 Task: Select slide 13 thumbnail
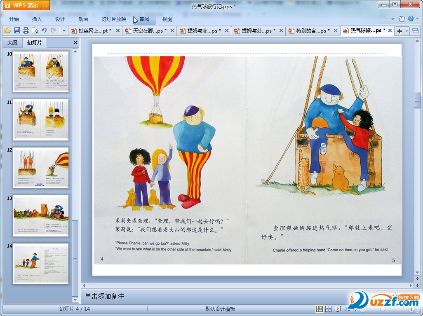(x=41, y=216)
